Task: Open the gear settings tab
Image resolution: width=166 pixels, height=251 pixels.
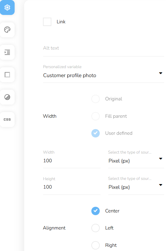Action: point(7,7)
